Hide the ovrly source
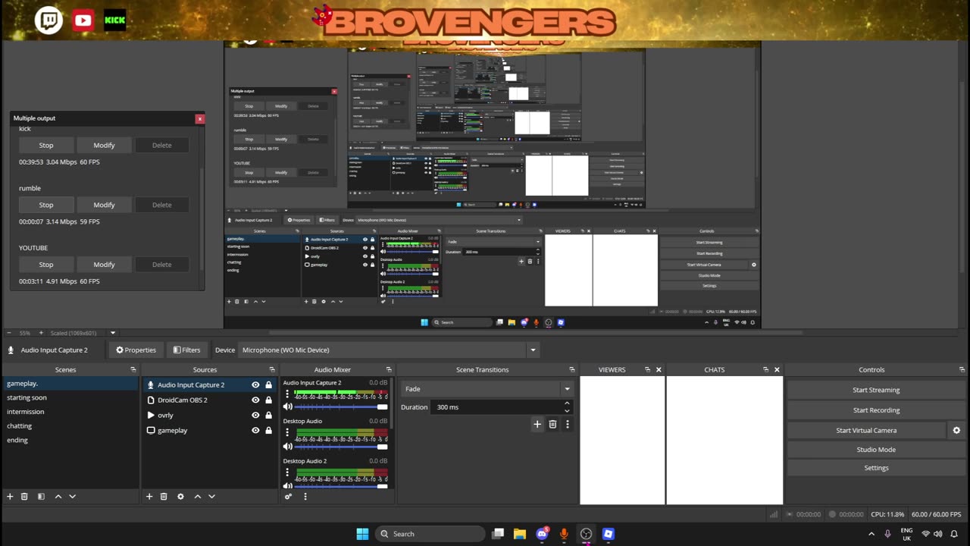 255,416
